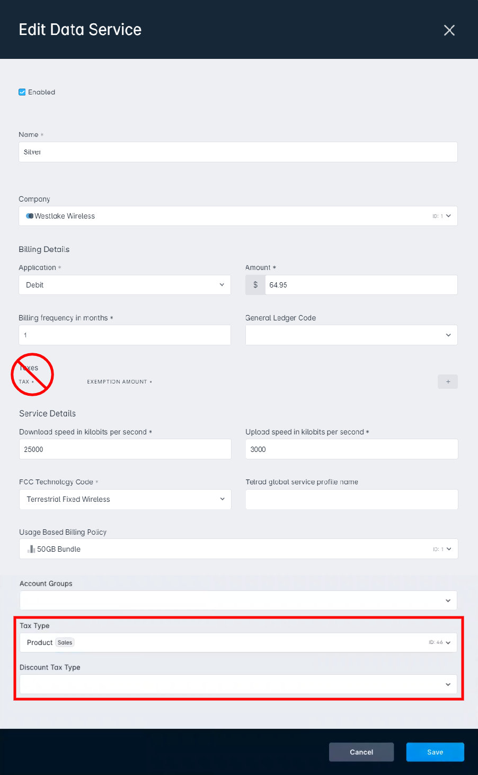Click the Name field containing Silver
This screenshot has height=775, width=478.
238,152
